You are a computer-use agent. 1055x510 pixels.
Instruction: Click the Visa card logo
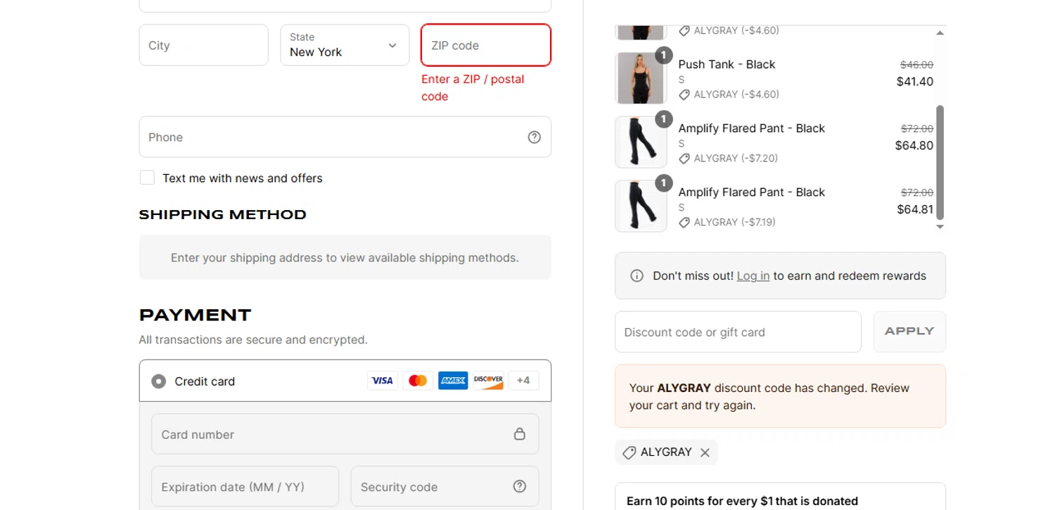tap(383, 381)
